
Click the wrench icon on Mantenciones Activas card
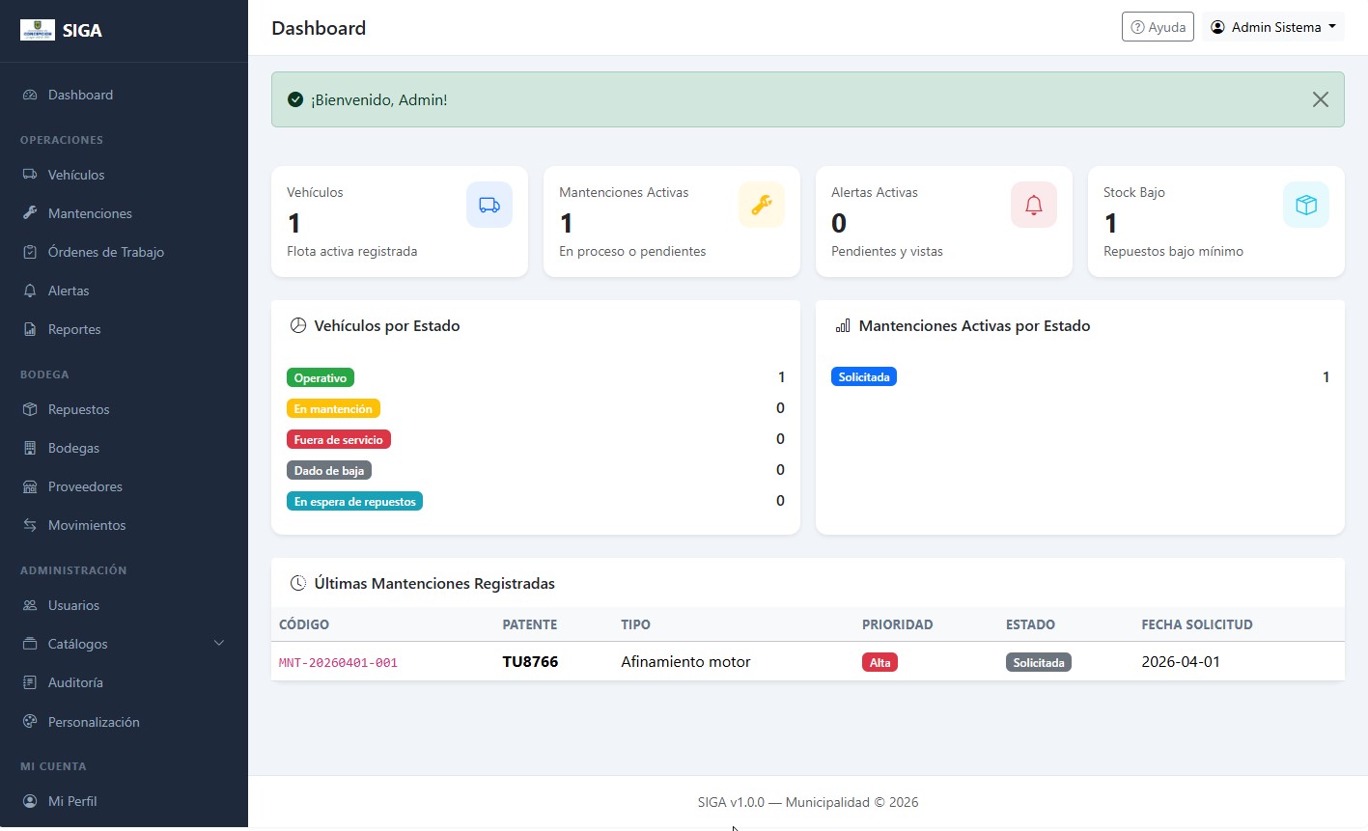[x=762, y=205]
